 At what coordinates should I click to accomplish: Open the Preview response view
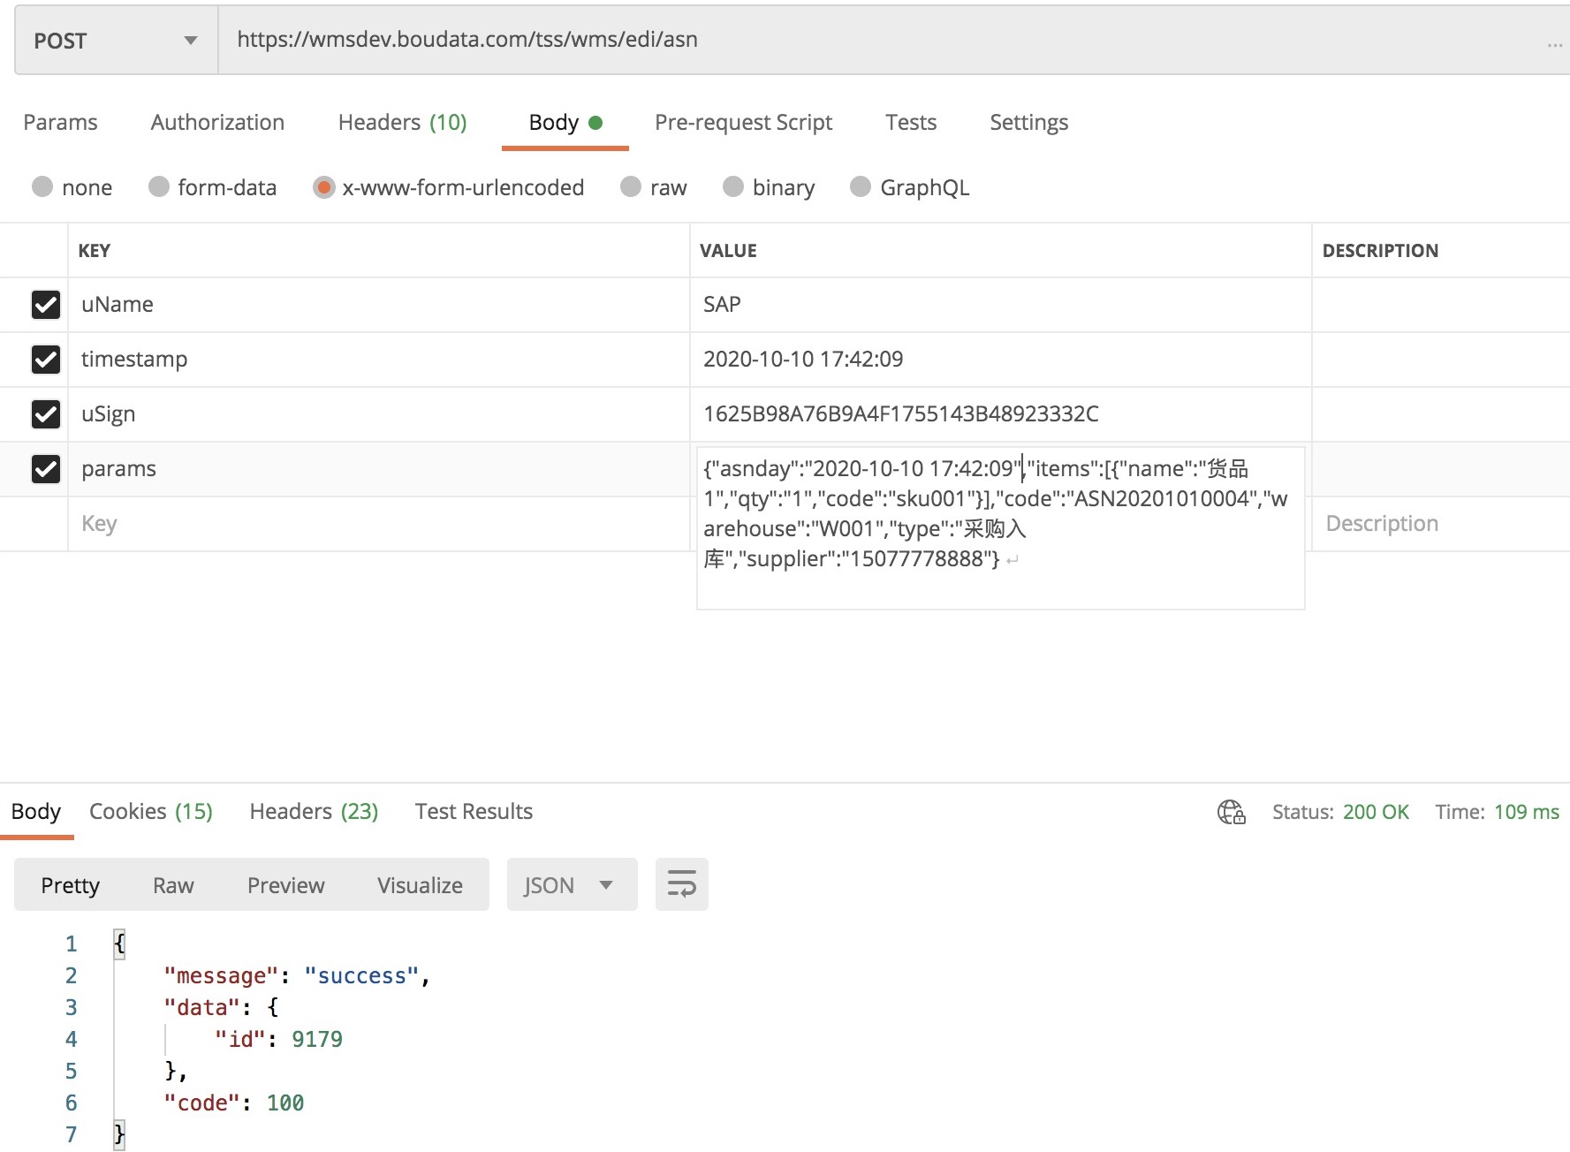[285, 885]
